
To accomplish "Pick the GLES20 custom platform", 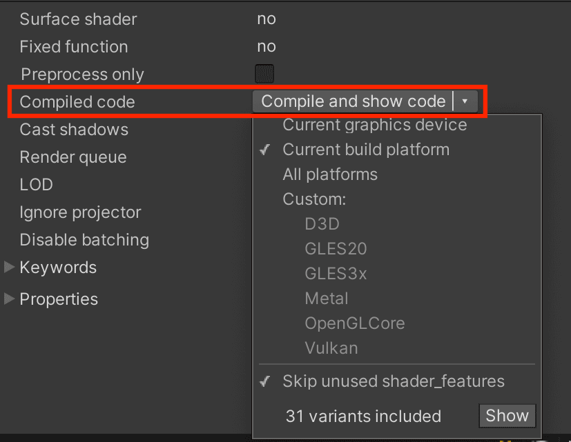I will pos(336,249).
